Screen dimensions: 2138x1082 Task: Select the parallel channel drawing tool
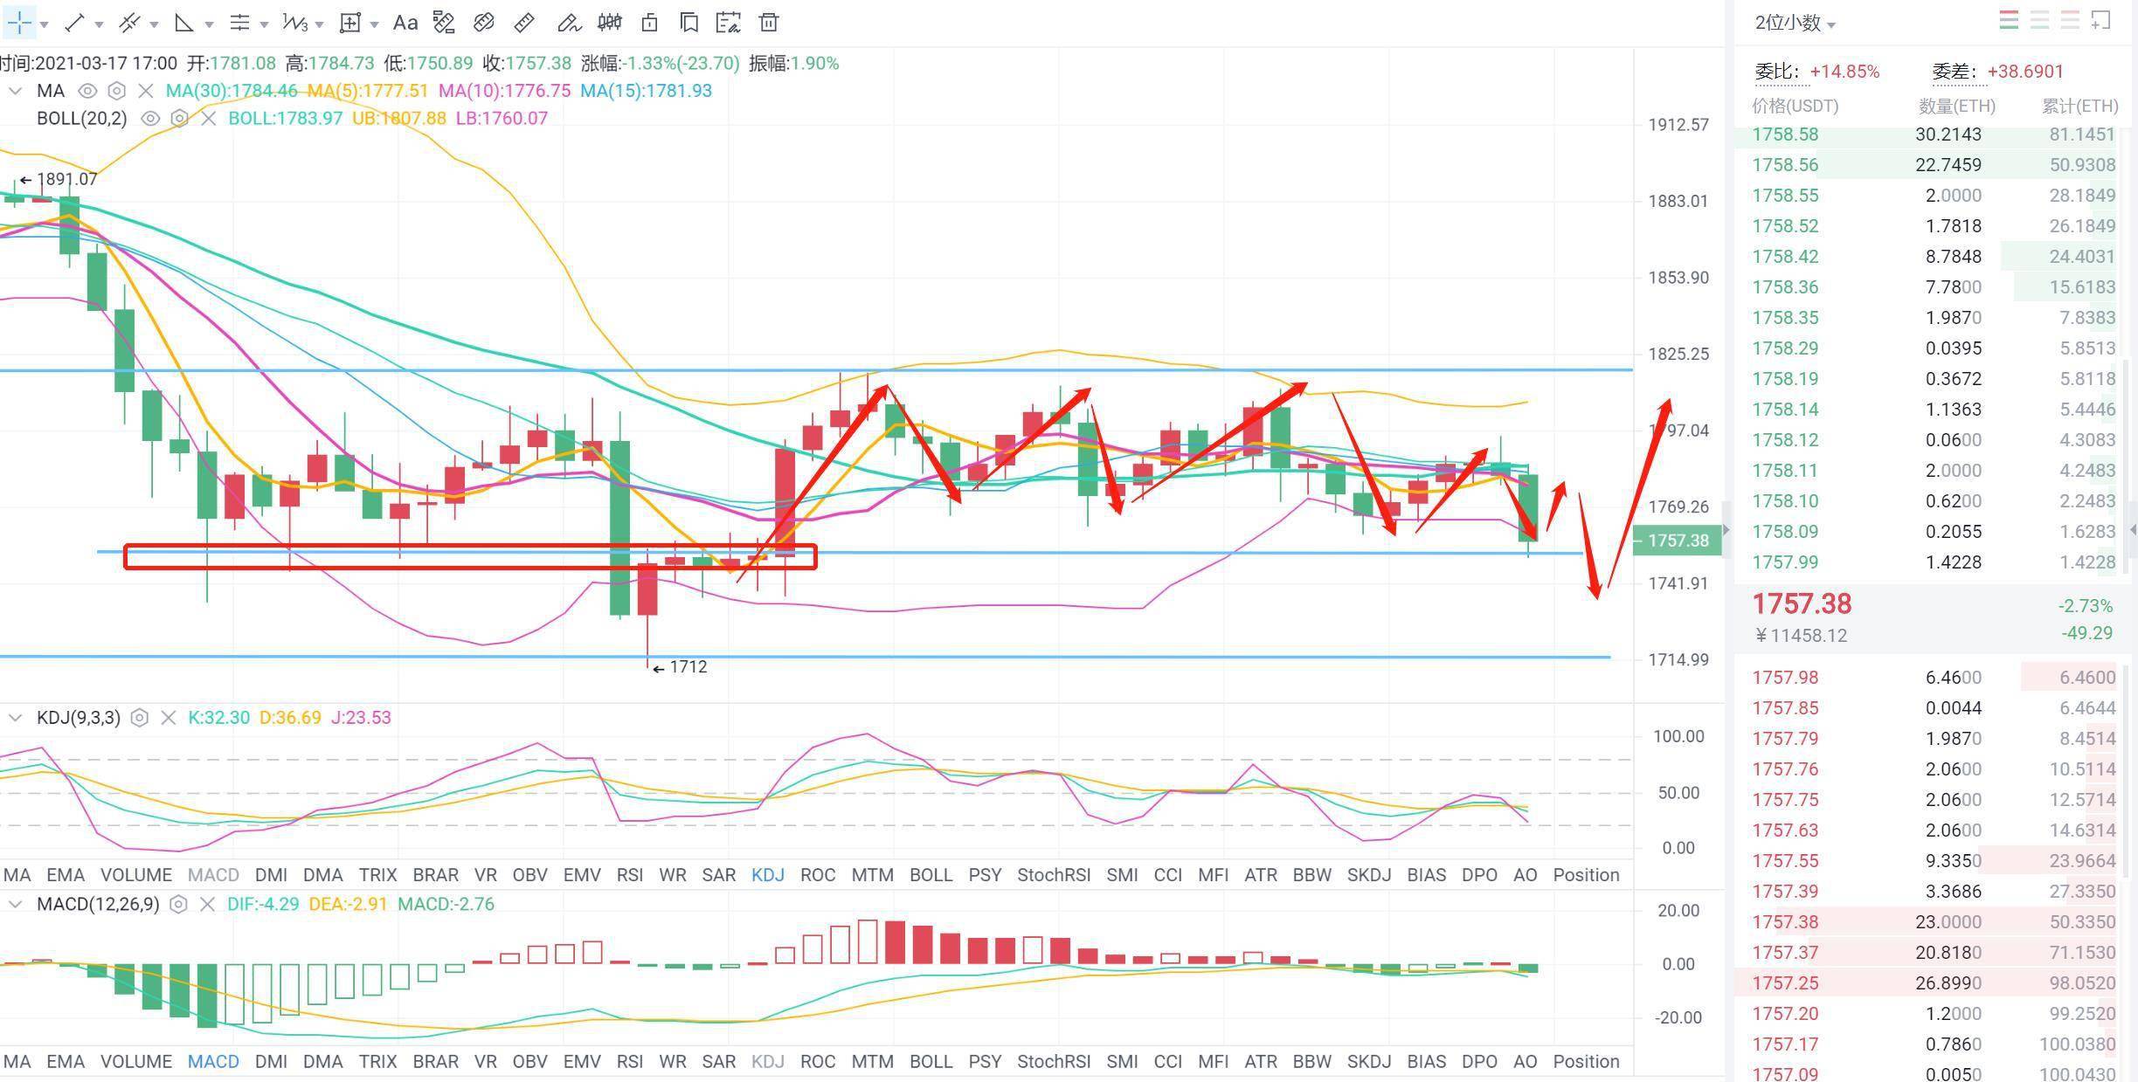[x=129, y=23]
